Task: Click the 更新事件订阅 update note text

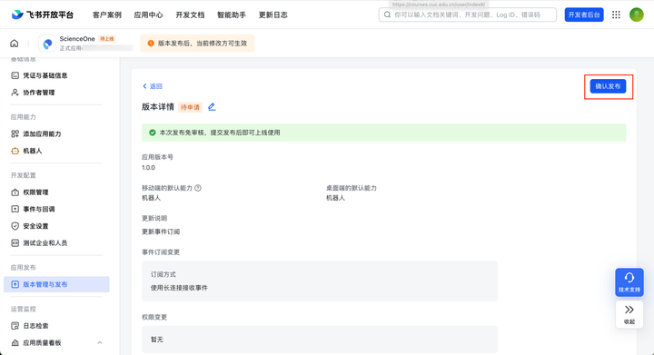Action: pyautogui.click(x=161, y=232)
